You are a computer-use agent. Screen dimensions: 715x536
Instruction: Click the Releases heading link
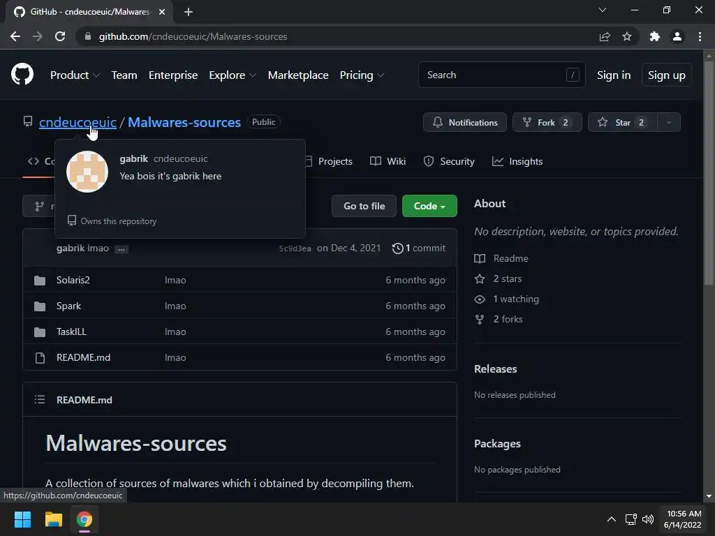496,368
